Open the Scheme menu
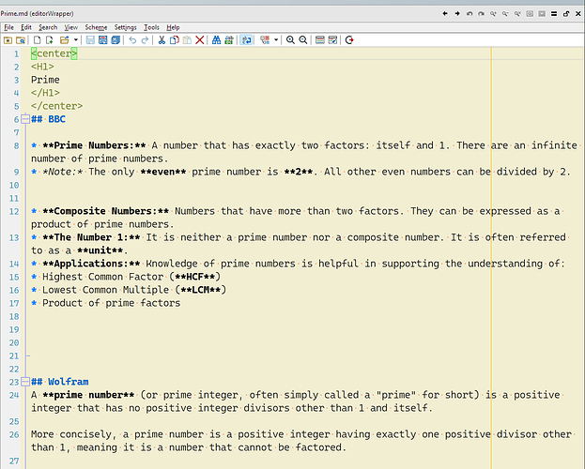Screen dimensions: 585x469 click(96, 27)
